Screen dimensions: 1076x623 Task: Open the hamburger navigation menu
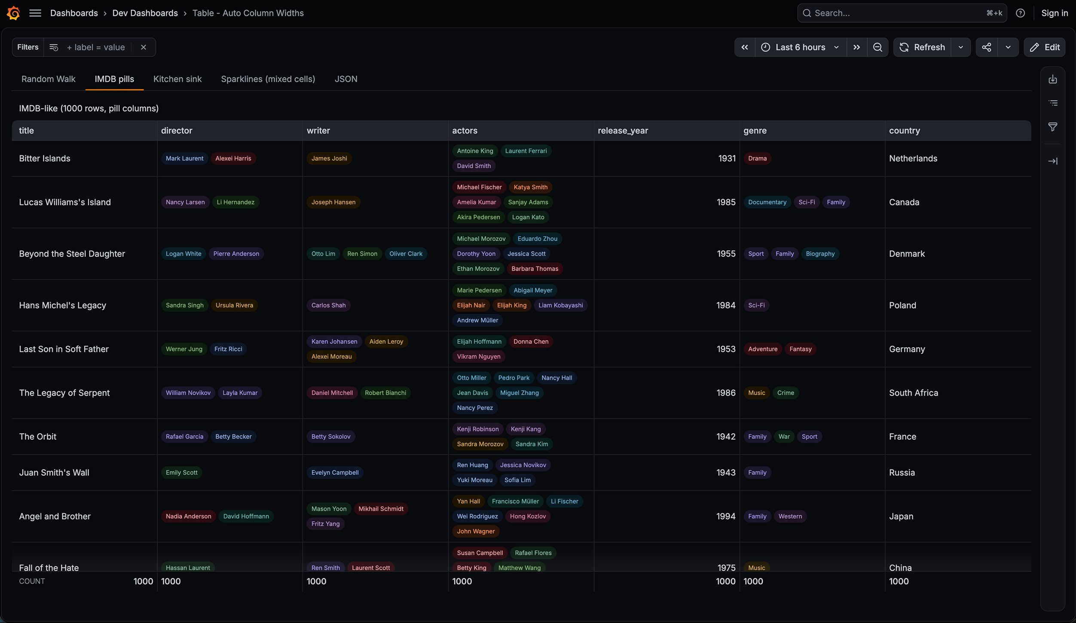pos(35,13)
